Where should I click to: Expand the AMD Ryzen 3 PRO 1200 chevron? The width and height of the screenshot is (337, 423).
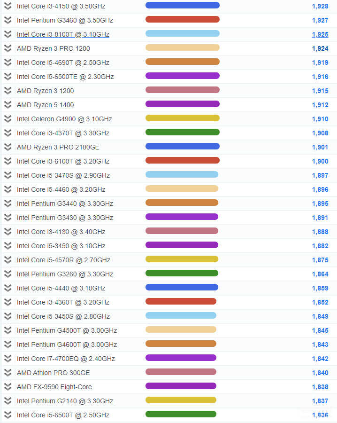8,48
